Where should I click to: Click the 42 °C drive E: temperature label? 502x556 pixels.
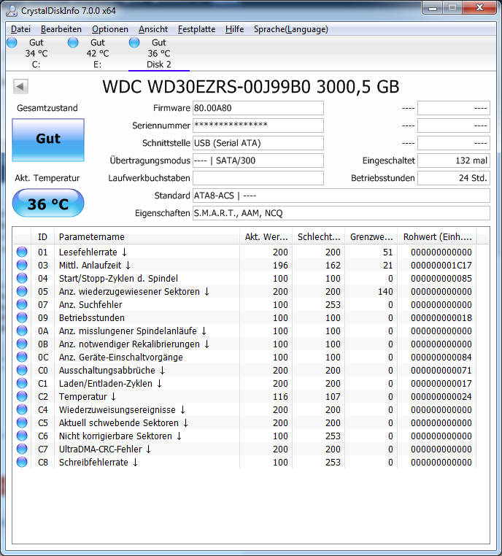tap(98, 53)
